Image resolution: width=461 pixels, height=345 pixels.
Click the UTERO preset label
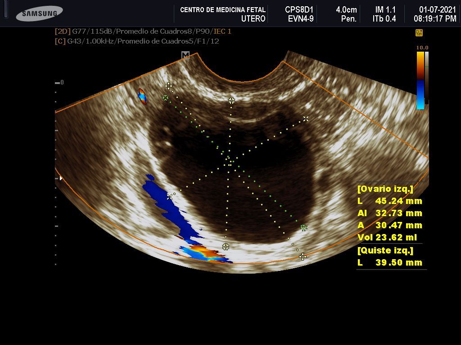click(x=253, y=19)
